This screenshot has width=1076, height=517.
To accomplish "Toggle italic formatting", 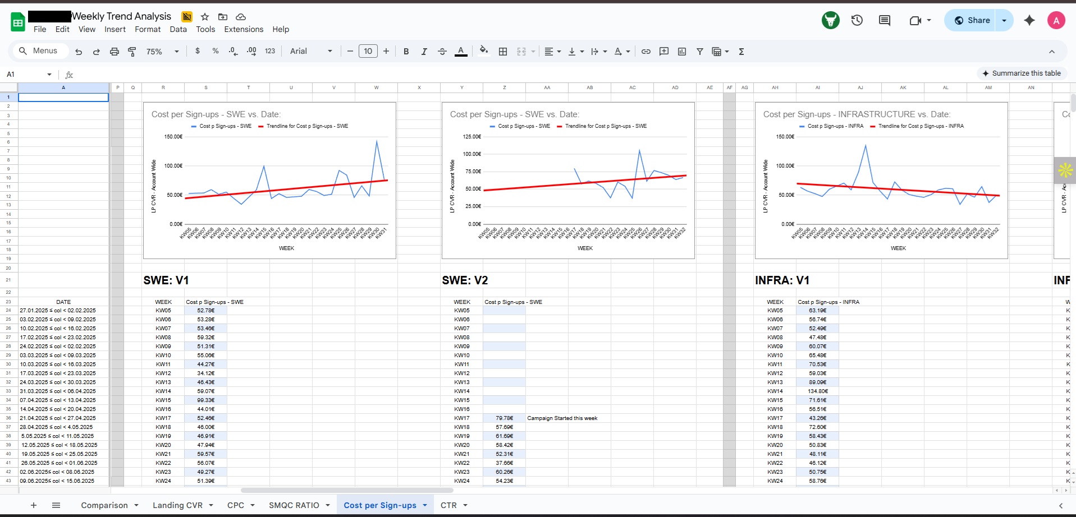I will (424, 52).
